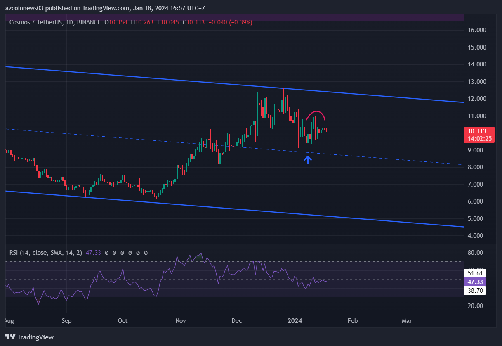Click the Sep label on time axis

[x=66, y=321]
